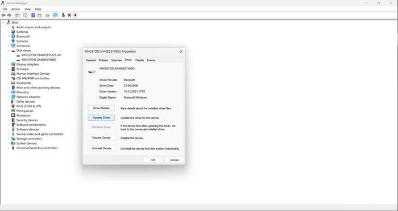
Task: Click the Audio inputs and outputs icon
Action: tap(13, 27)
